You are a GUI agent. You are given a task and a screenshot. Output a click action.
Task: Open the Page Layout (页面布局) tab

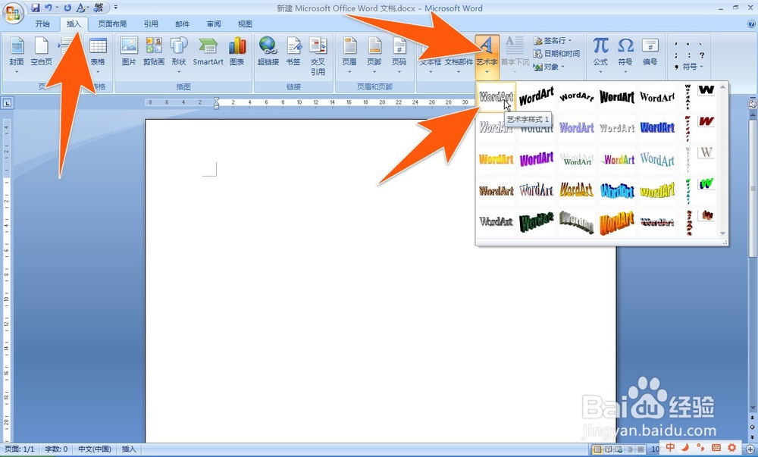tap(112, 23)
